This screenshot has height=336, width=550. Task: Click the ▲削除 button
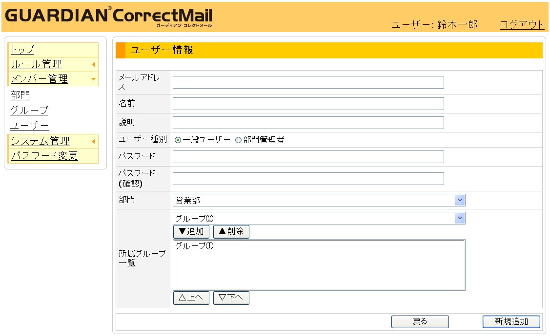pos(231,231)
